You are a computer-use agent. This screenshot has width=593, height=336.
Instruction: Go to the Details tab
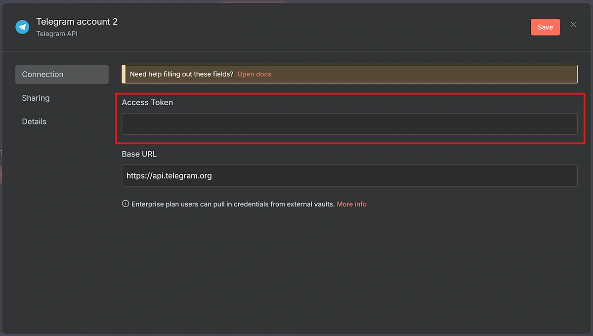pyautogui.click(x=35, y=122)
